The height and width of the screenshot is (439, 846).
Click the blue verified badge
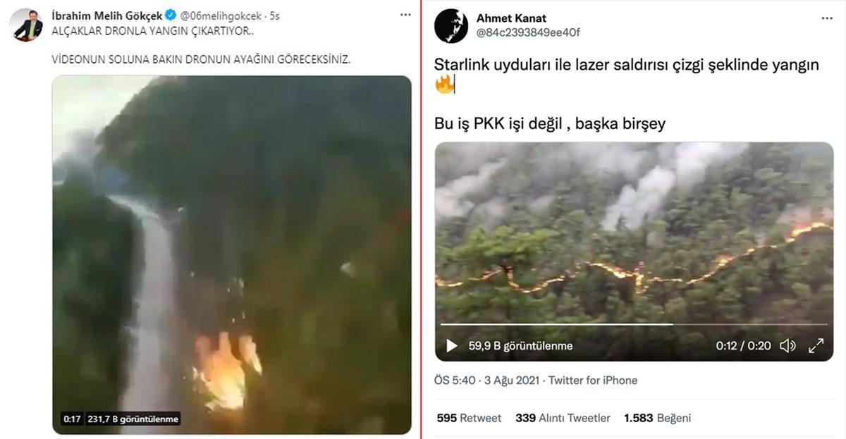[170, 15]
